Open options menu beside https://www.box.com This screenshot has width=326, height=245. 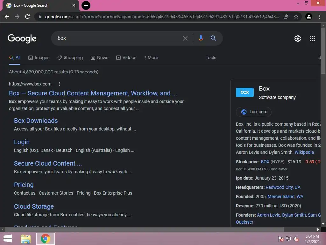(60, 84)
